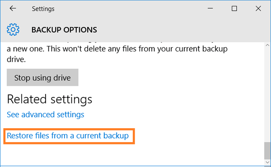Go back using the back arrow
Image resolution: width=271 pixels, height=167 pixels.
[13, 8]
